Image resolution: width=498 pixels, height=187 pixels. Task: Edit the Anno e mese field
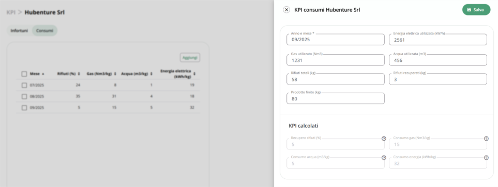336,40
